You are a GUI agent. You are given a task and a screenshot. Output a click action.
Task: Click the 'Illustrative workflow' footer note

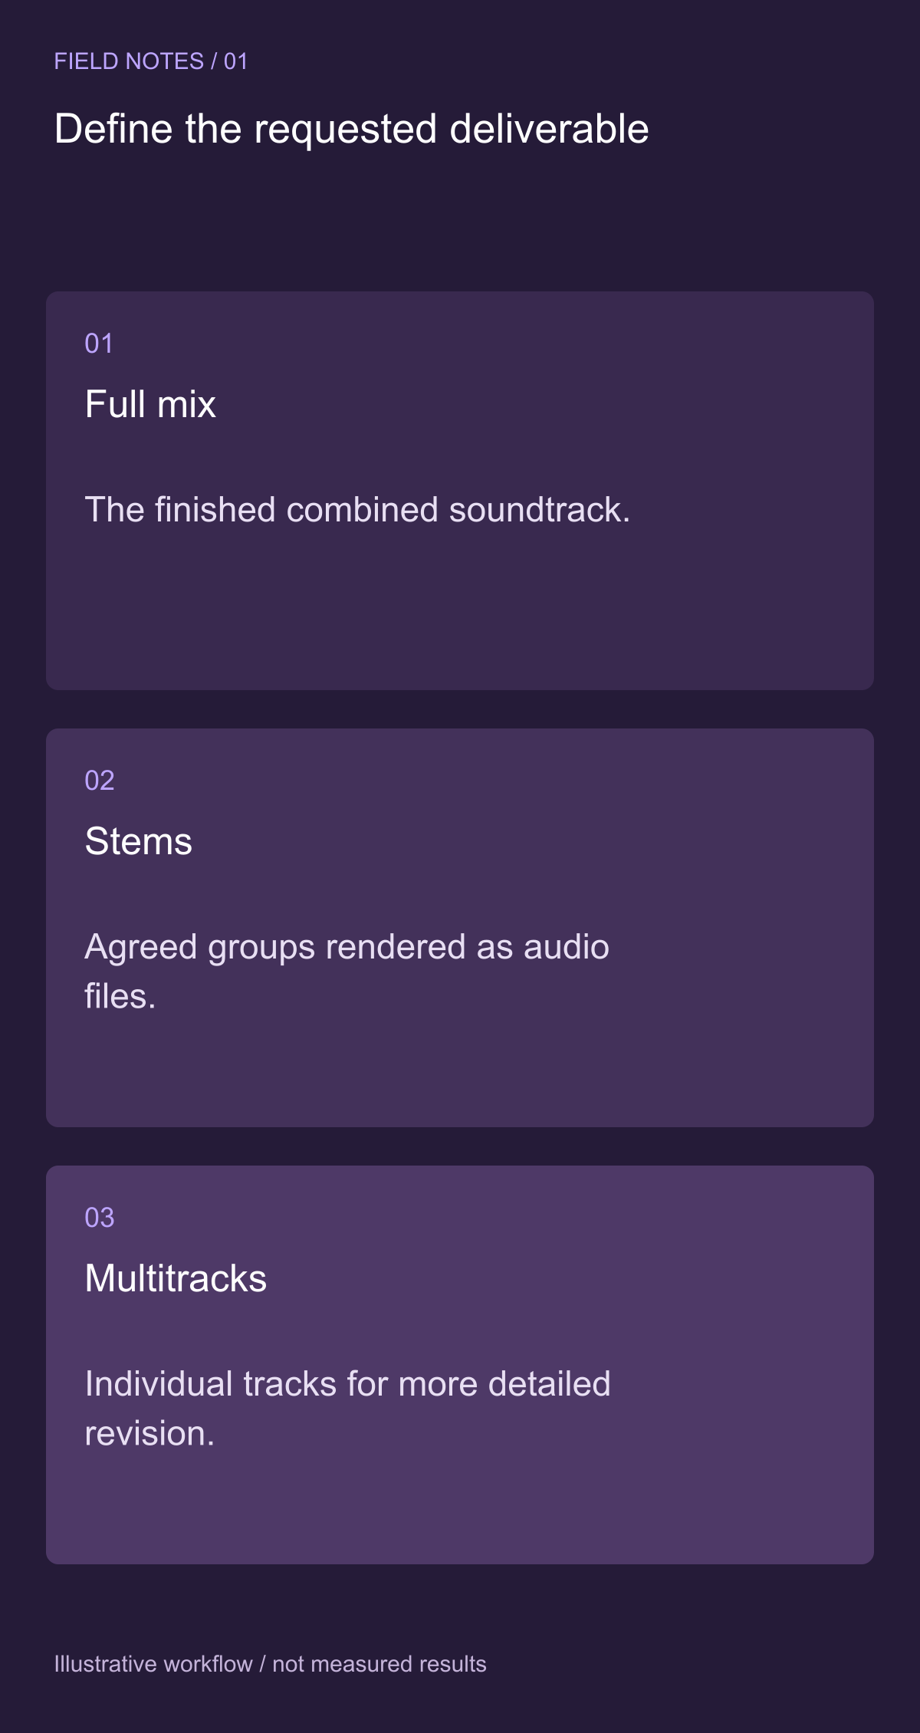pos(153,1664)
